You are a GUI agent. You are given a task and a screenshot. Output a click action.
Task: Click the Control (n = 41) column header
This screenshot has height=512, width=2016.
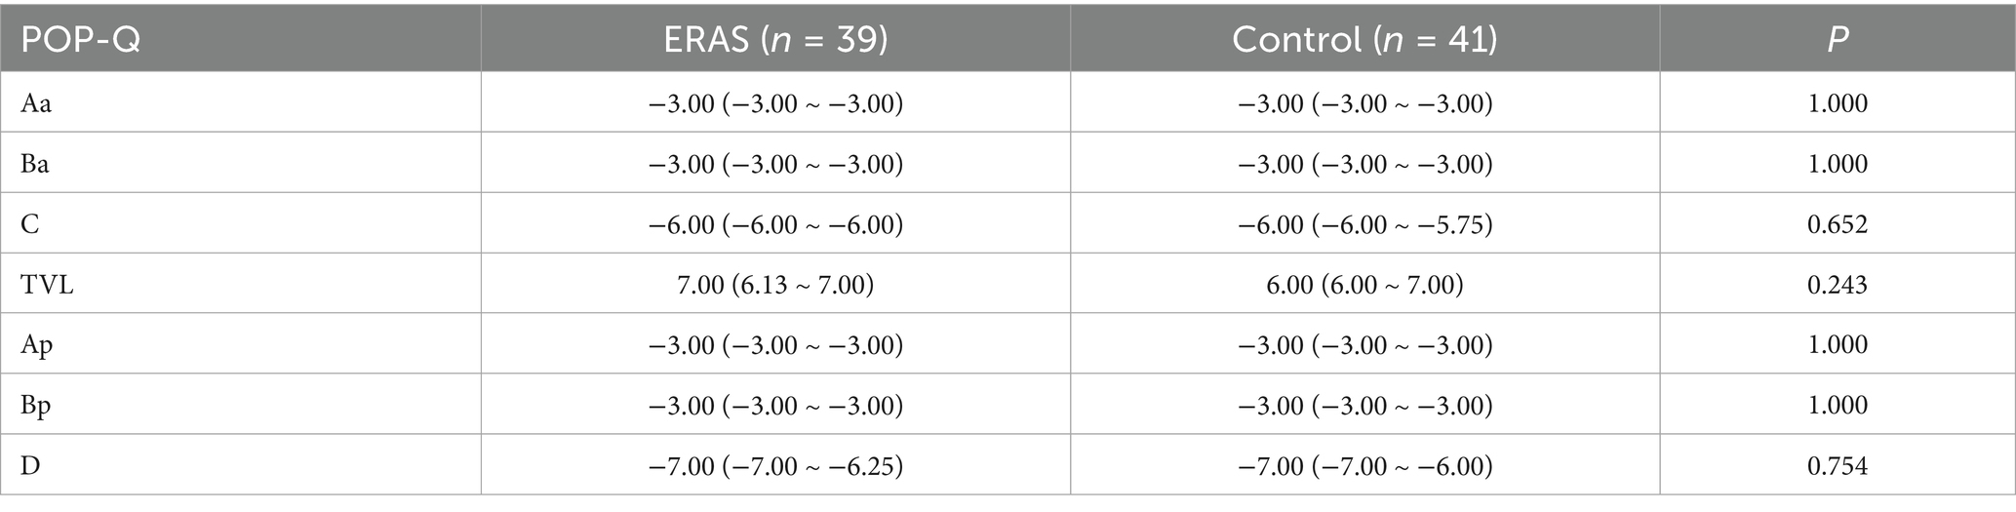coord(1364,39)
